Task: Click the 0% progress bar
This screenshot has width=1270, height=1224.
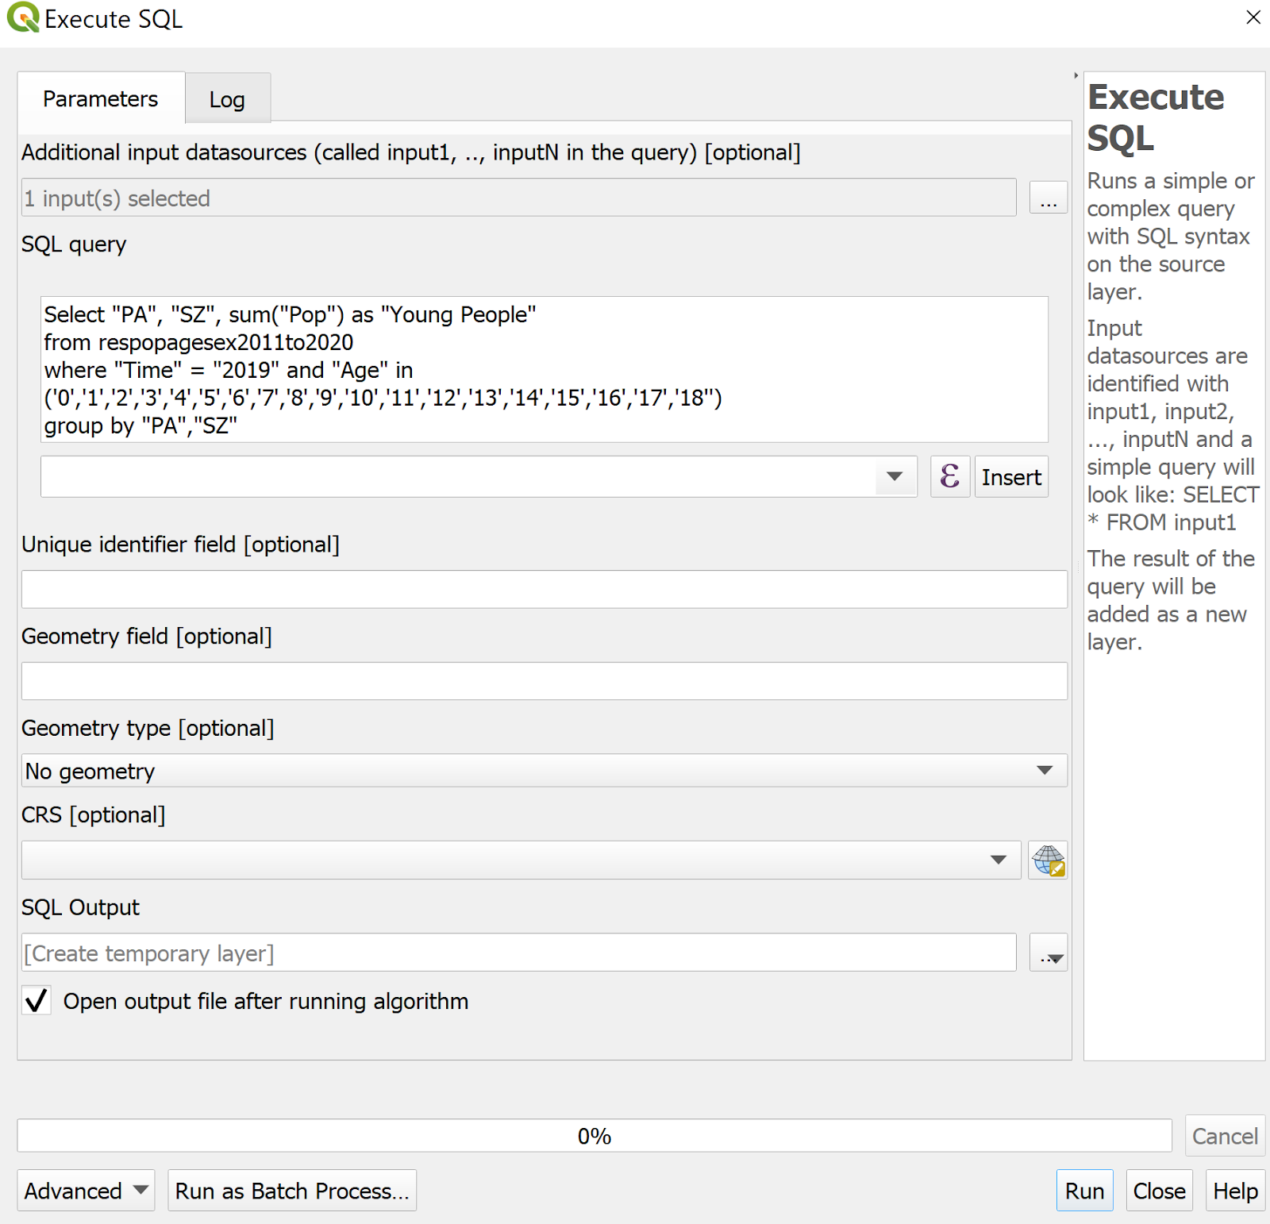Action: 594,1136
